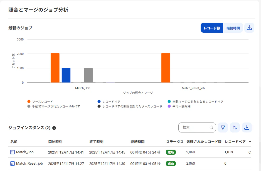The width and height of the screenshot is (261, 171).
Task: Click the blue Match_Job record pairs bar
Action: tap(66, 75)
